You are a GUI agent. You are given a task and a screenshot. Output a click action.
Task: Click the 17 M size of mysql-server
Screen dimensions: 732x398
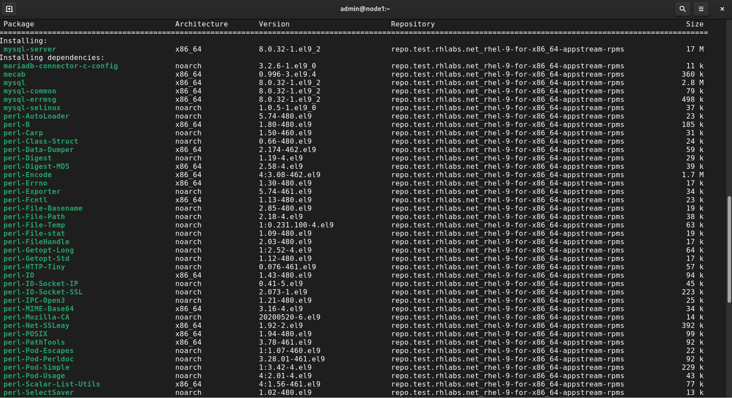pos(695,49)
